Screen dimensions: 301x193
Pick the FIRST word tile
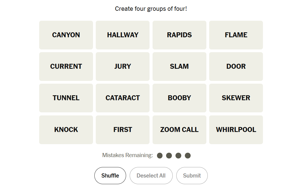click(122, 130)
